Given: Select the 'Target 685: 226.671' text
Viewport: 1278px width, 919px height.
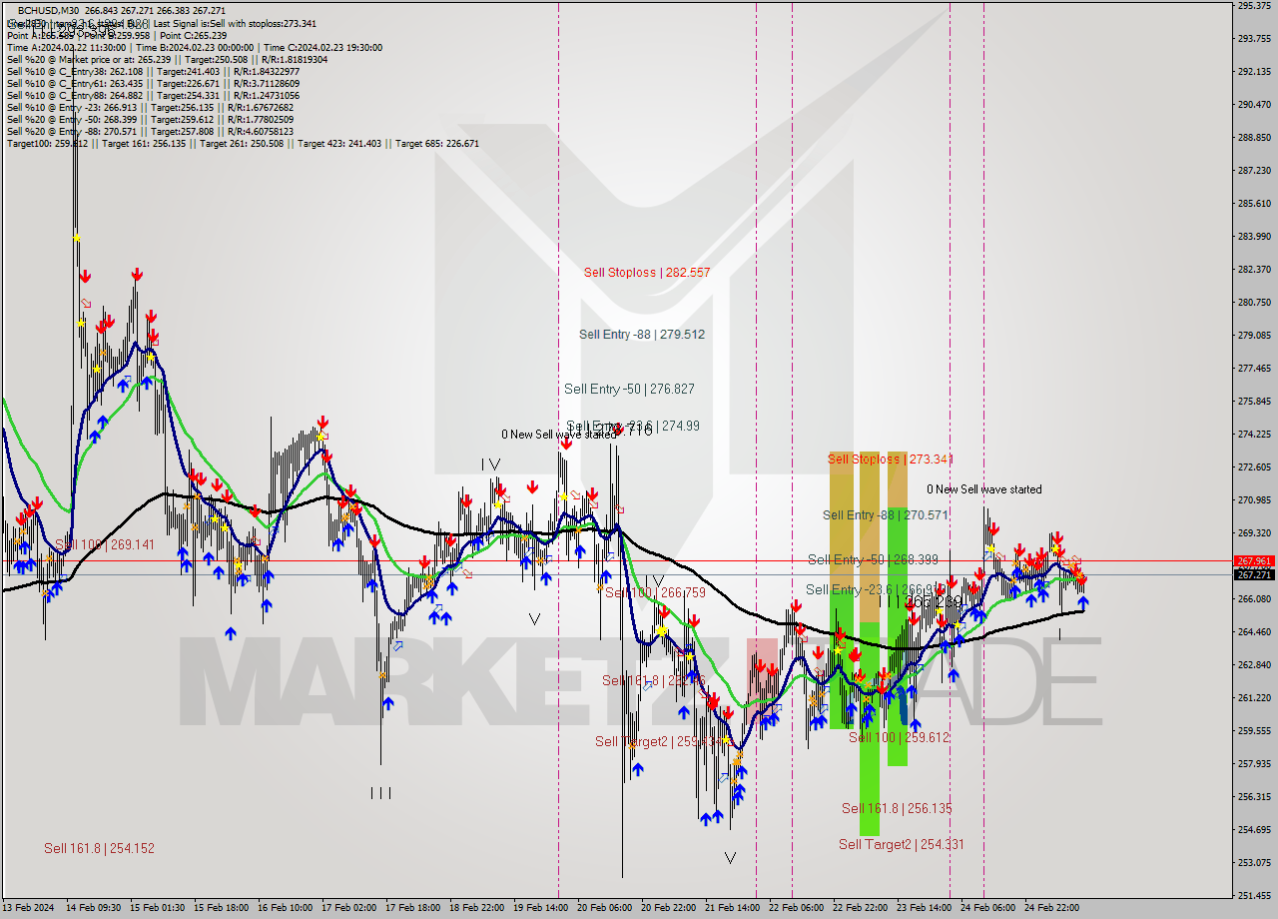Looking at the screenshot, I should (437, 143).
